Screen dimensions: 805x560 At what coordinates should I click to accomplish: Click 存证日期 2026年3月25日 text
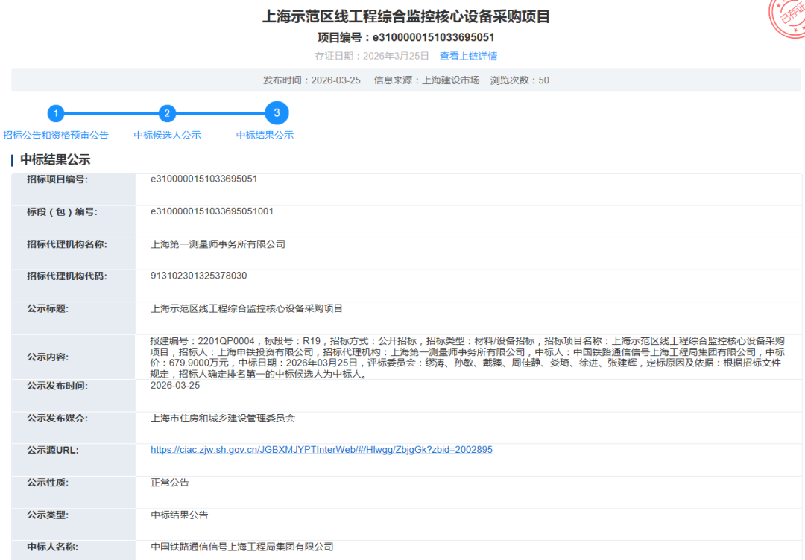tap(372, 56)
